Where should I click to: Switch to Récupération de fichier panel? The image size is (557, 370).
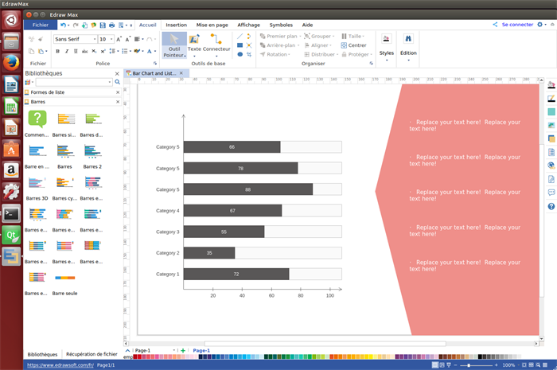pos(92,354)
